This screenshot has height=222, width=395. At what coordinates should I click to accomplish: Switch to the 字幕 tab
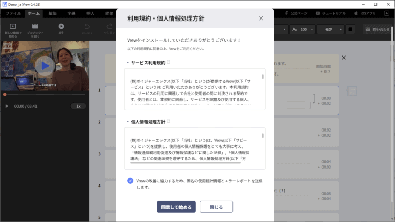71,13
